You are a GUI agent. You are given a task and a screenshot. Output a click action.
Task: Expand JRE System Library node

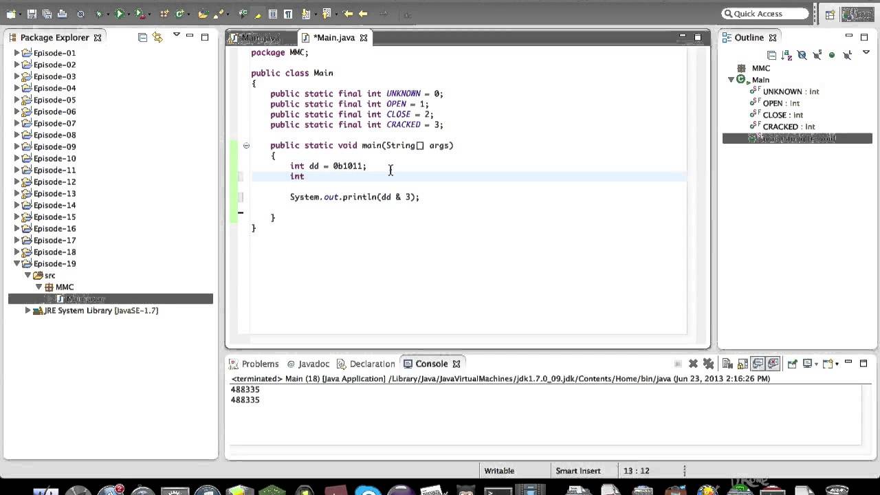tap(28, 310)
